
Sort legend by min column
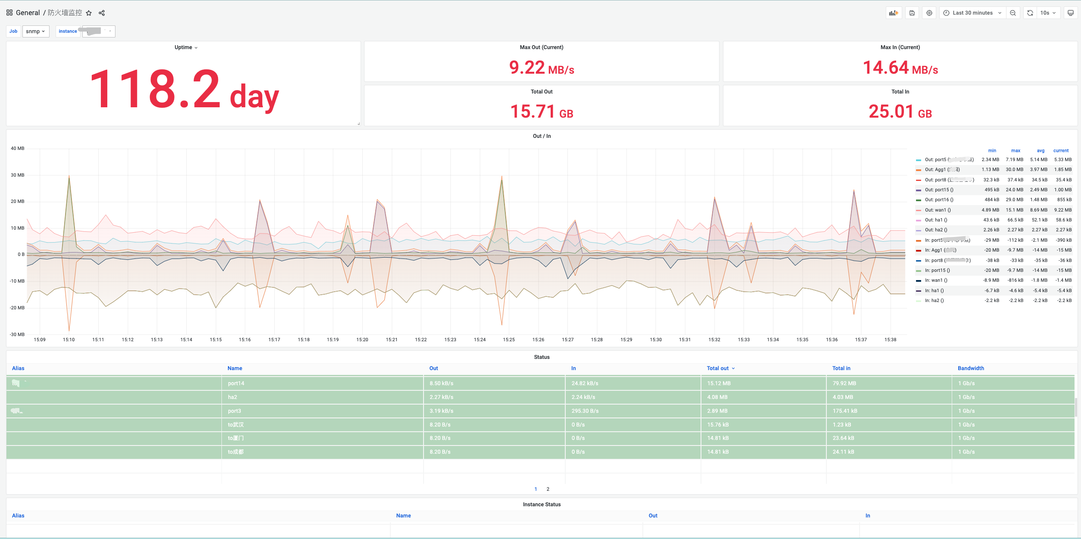point(992,151)
